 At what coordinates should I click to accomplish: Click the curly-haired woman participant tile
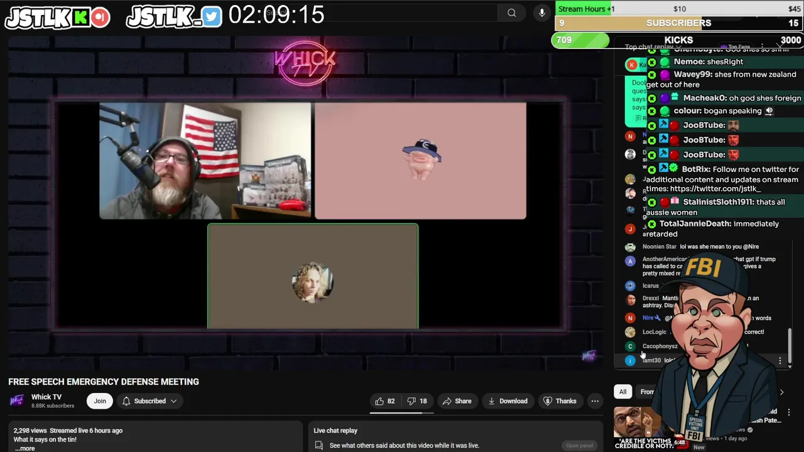click(x=313, y=276)
